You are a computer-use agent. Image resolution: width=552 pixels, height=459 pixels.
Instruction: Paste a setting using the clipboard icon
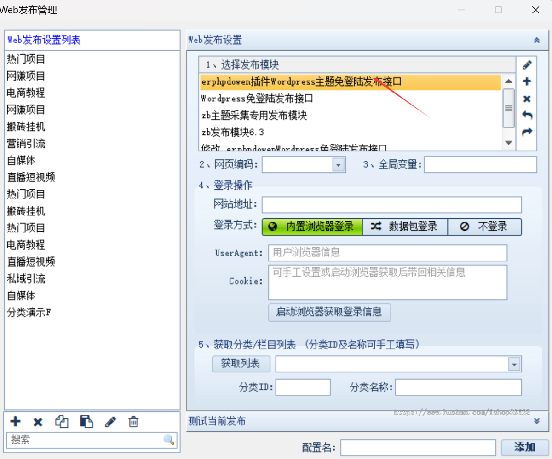(x=86, y=421)
